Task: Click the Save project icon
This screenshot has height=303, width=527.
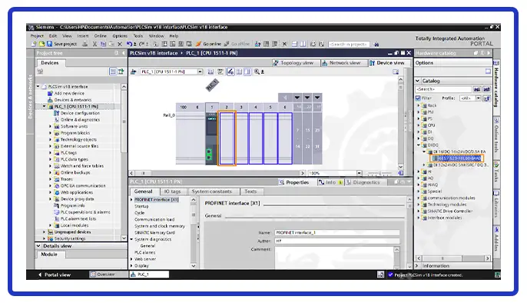Action: pos(49,44)
